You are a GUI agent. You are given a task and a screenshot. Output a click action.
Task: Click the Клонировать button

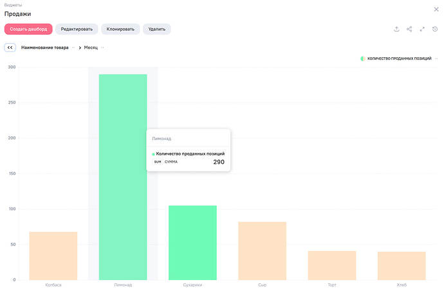coord(120,29)
